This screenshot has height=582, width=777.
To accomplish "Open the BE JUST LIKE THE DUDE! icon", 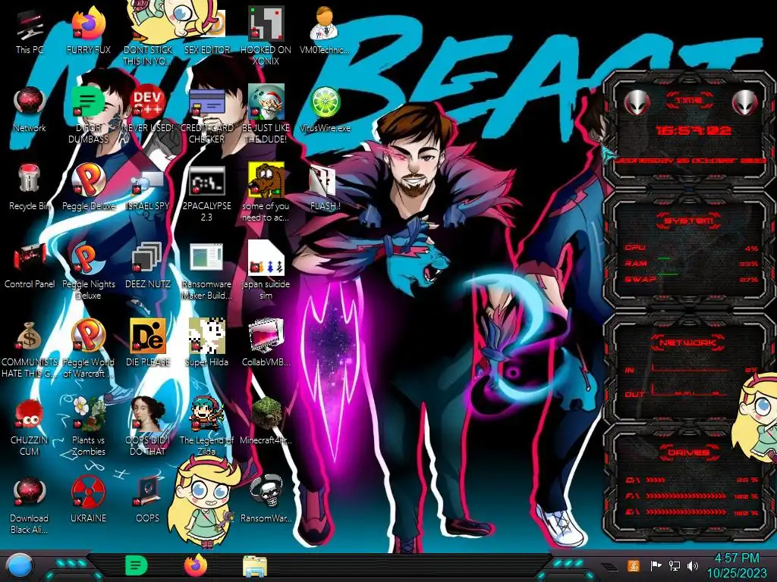I will pyautogui.click(x=266, y=114).
